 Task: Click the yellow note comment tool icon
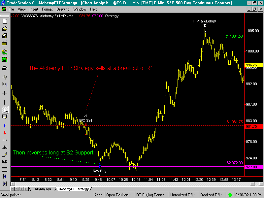(x=5, y=116)
